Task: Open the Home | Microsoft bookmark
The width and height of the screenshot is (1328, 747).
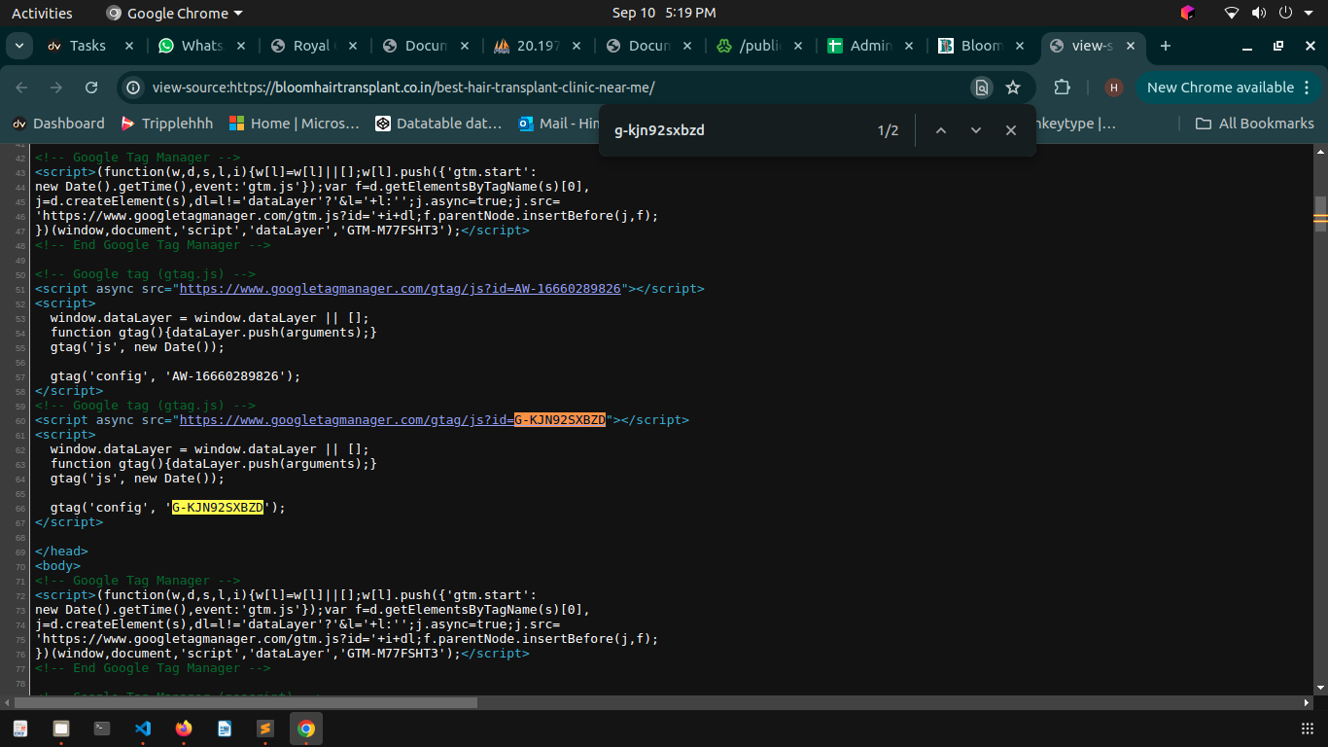Action: [x=295, y=124]
